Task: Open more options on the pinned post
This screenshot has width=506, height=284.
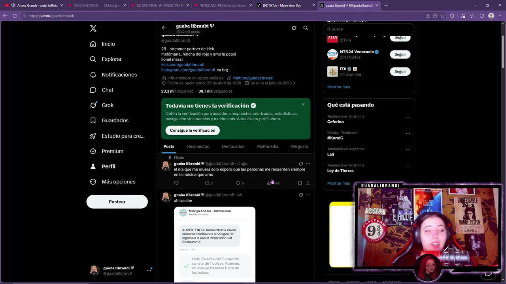Action: (308, 163)
